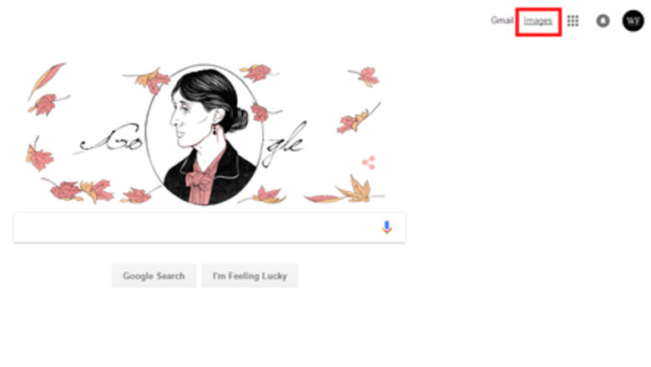Click the pink leaf at the doodle's top-right corner
The height and width of the screenshot is (367, 651).
[366, 76]
